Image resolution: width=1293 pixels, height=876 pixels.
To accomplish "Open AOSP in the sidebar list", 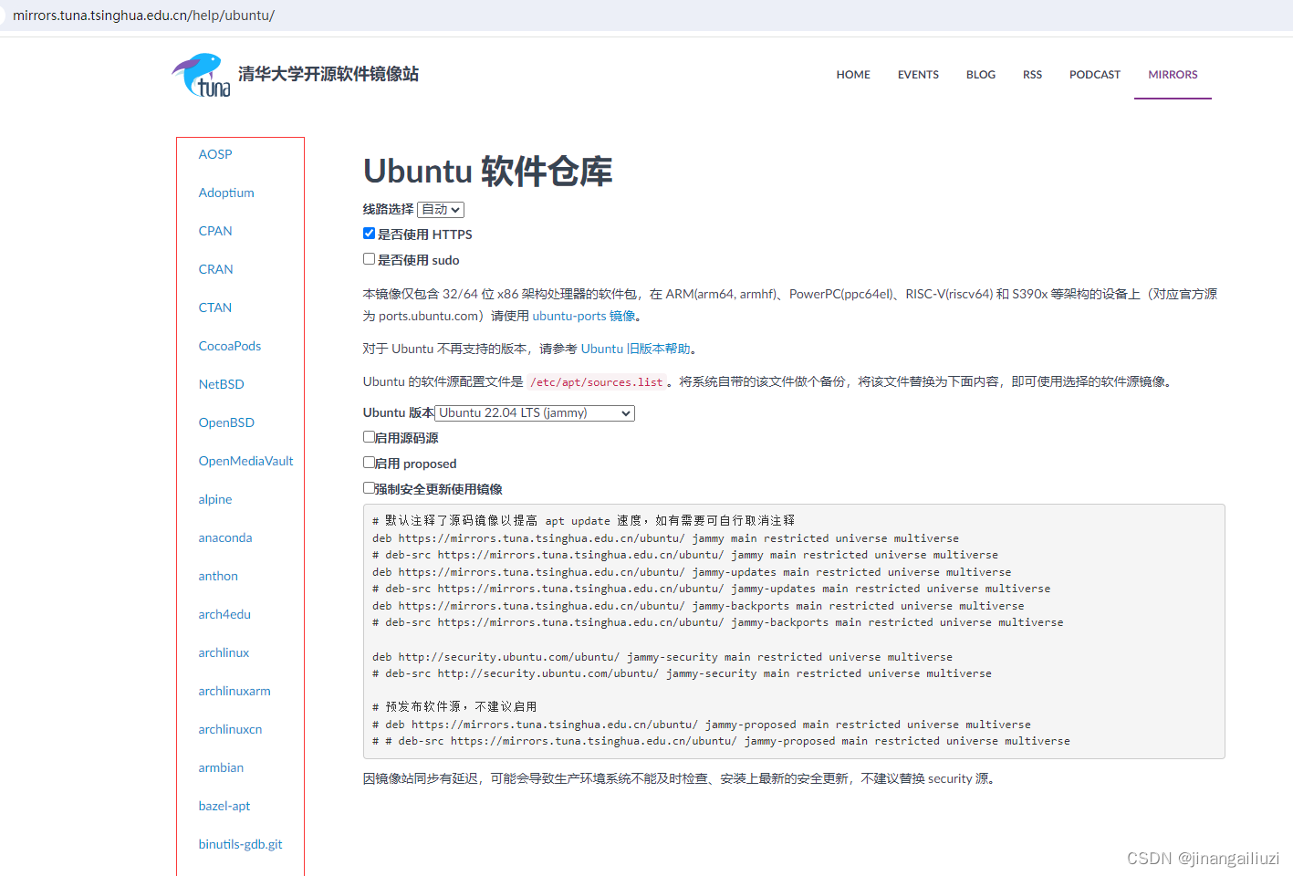I will [215, 154].
